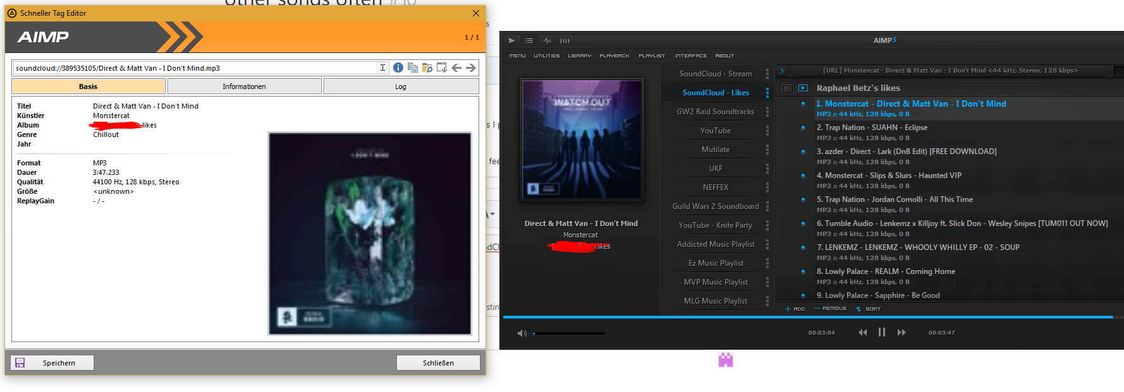Open the visualization waveform icon in AIMP3
Image resolution: width=1124 pixels, height=392 pixels.
547,40
